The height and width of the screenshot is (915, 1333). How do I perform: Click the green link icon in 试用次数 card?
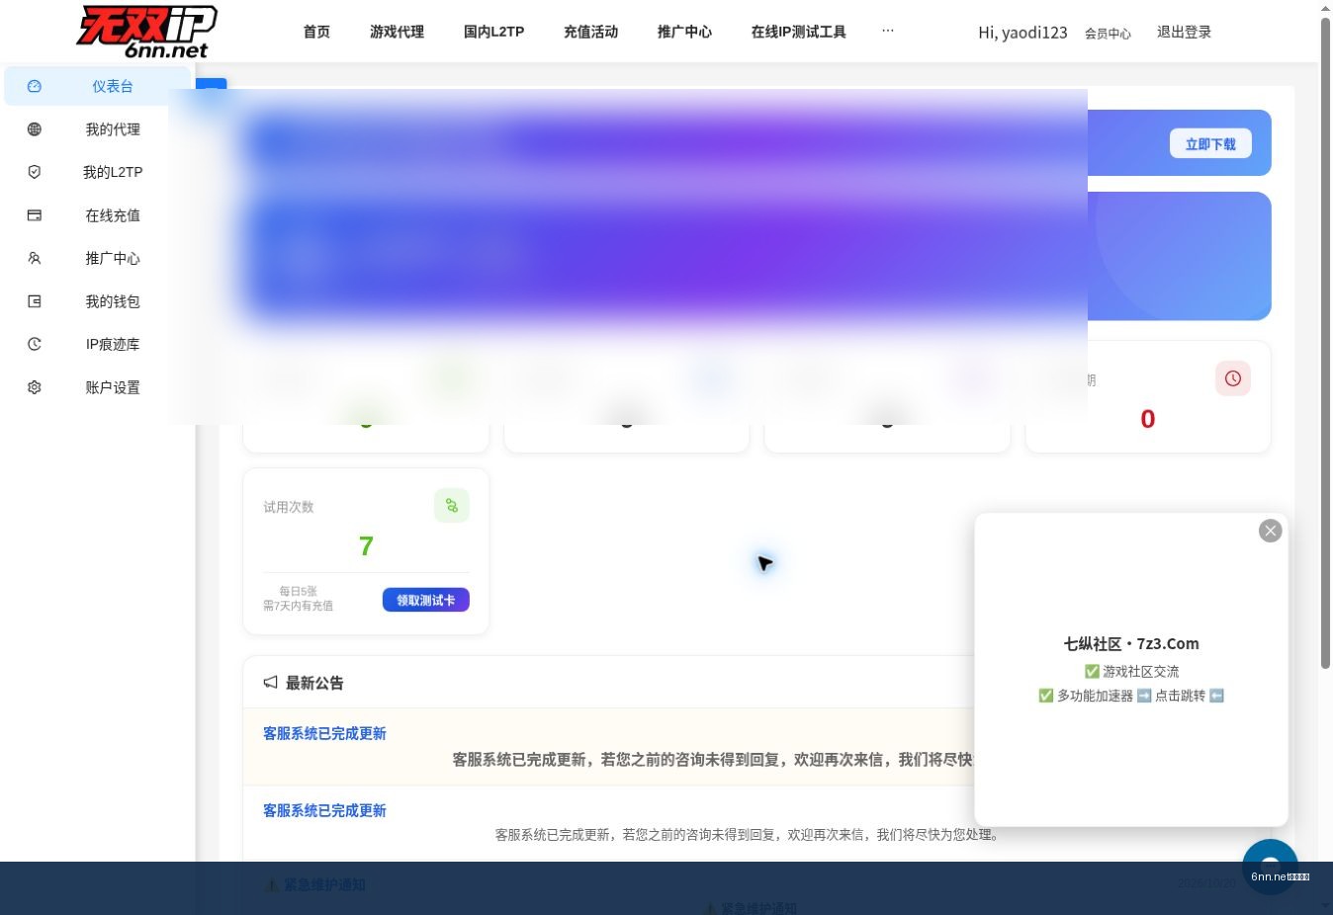tap(452, 506)
